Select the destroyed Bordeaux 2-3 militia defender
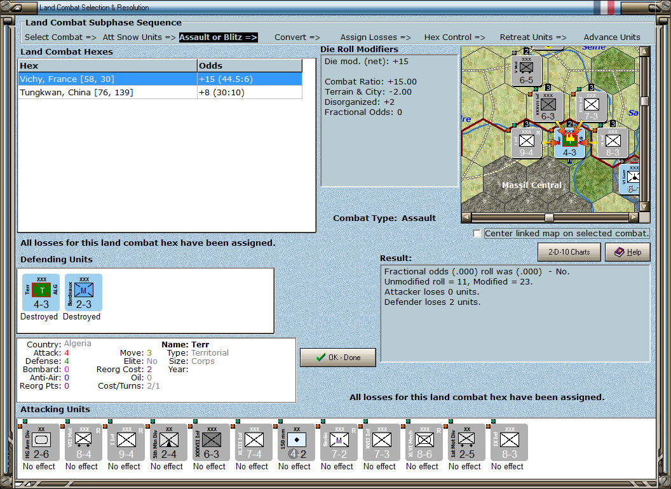671x489 pixels. pos(83,292)
